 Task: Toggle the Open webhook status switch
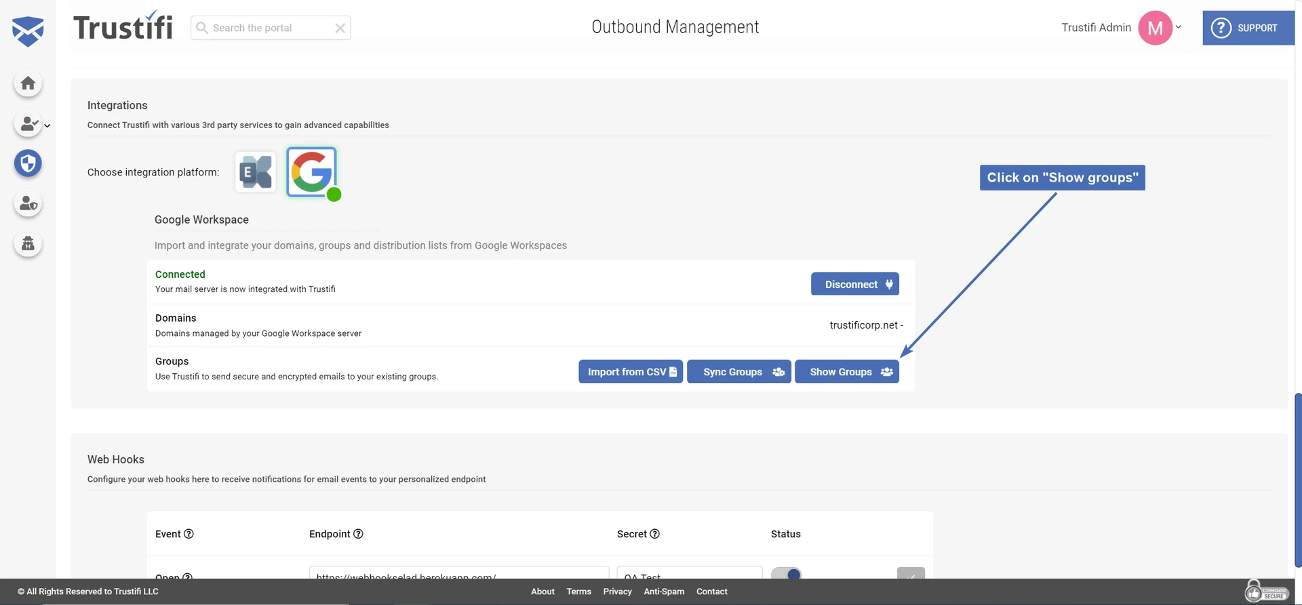pos(787,574)
